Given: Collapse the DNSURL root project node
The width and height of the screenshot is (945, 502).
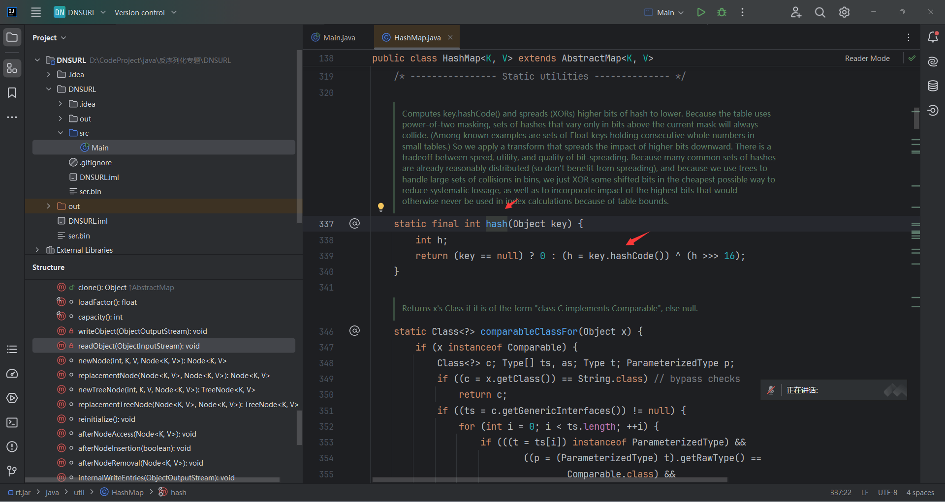Looking at the screenshot, I should pos(37,60).
